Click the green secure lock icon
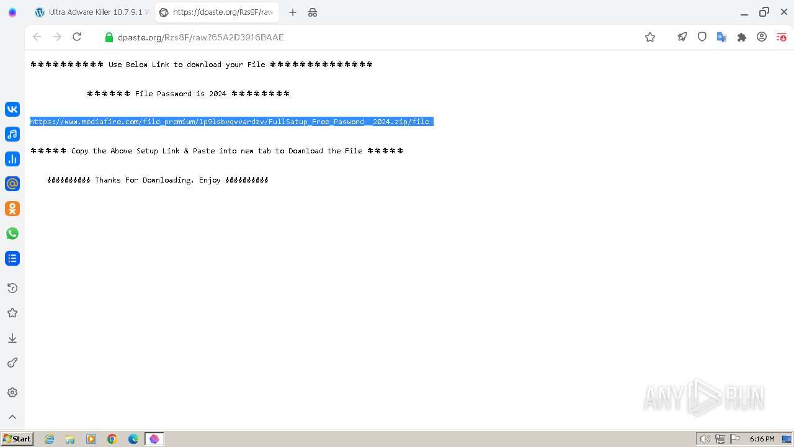Image resolution: width=794 pixels, height=447 pixels. click(x=109, y=37)
